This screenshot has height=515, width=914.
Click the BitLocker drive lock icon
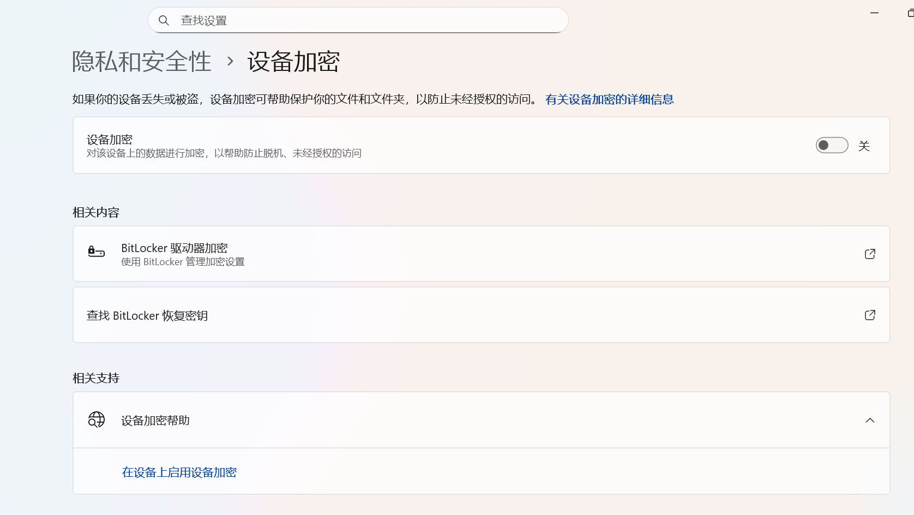coord(97,251)
